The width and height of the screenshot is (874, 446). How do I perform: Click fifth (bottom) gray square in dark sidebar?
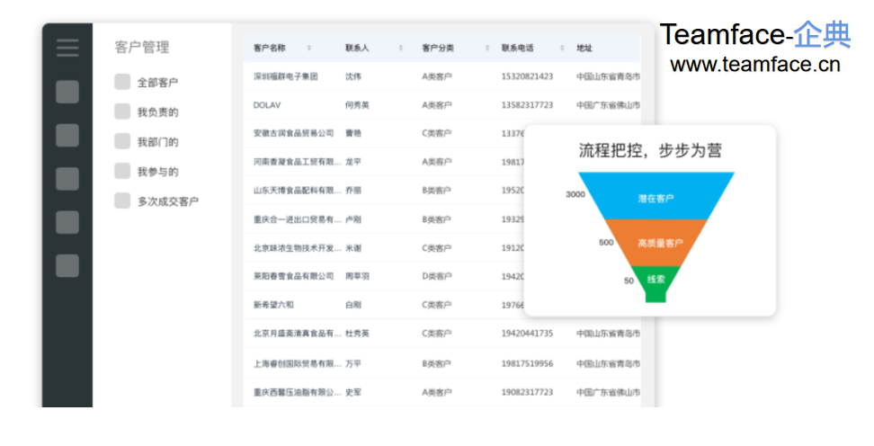(x=67, y=265)
